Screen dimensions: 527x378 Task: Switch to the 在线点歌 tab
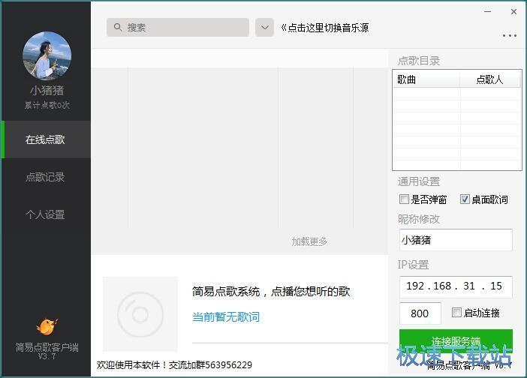coord(46,139)
